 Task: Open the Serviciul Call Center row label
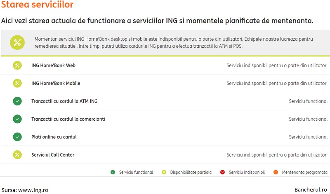[x=53, y=155]
